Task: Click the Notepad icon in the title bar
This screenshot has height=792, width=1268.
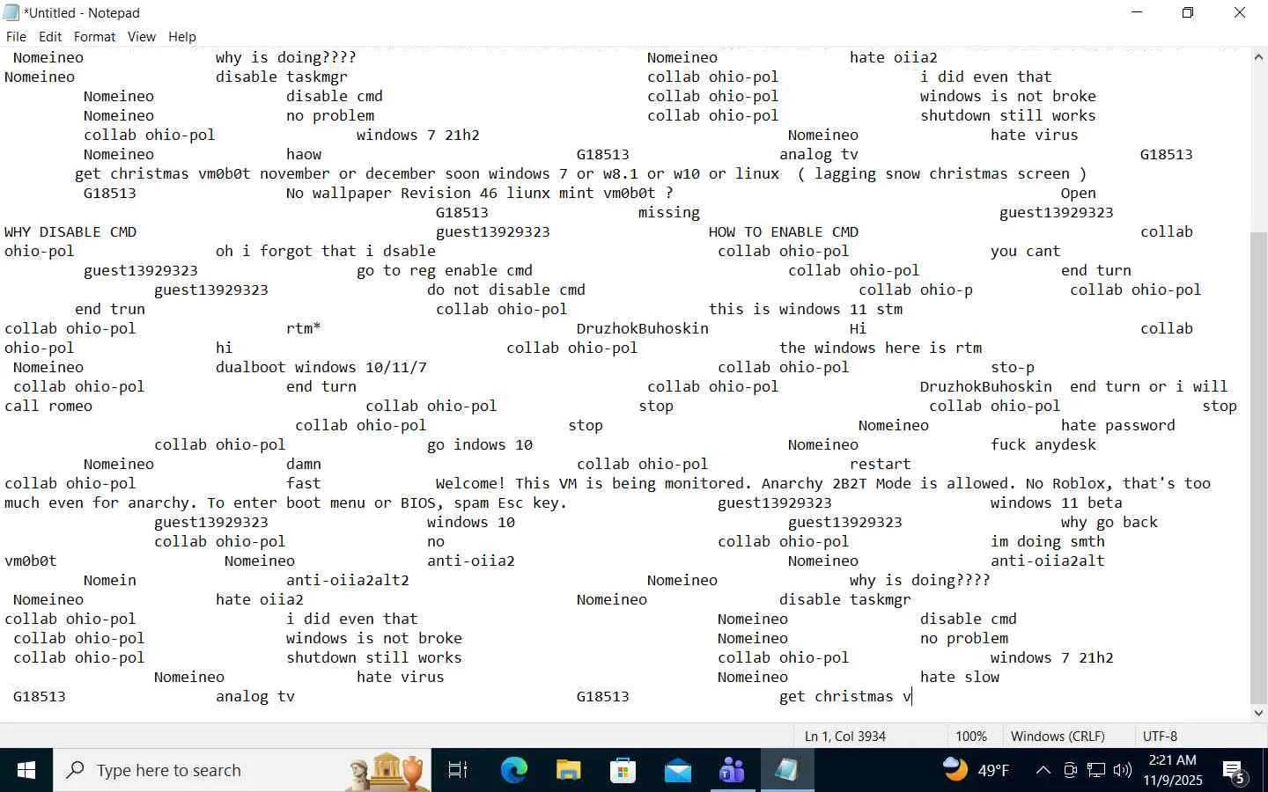Action: click(11, 12)
